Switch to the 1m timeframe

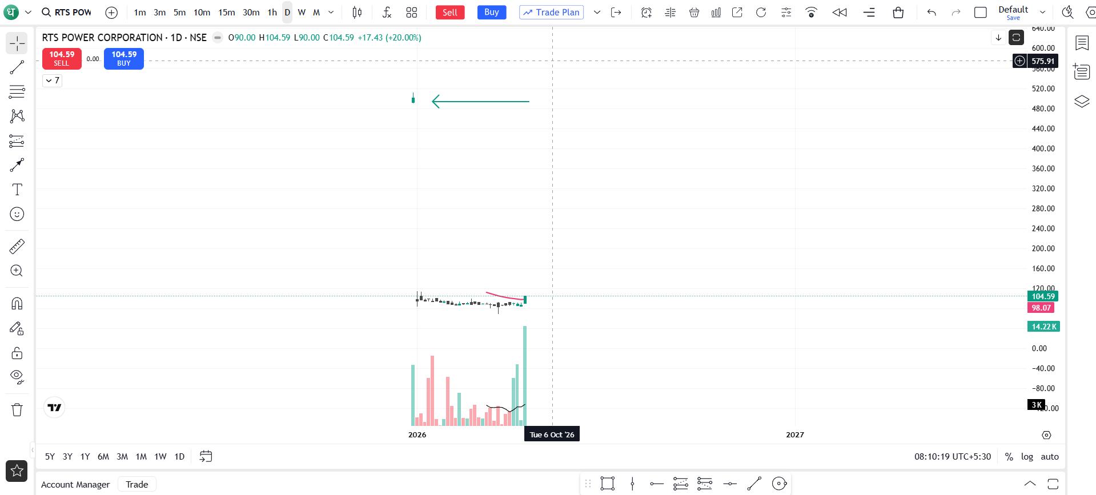pos(140,13)
